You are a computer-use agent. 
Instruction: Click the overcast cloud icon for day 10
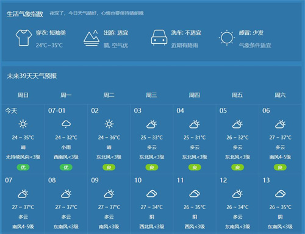tap(152, 194)
